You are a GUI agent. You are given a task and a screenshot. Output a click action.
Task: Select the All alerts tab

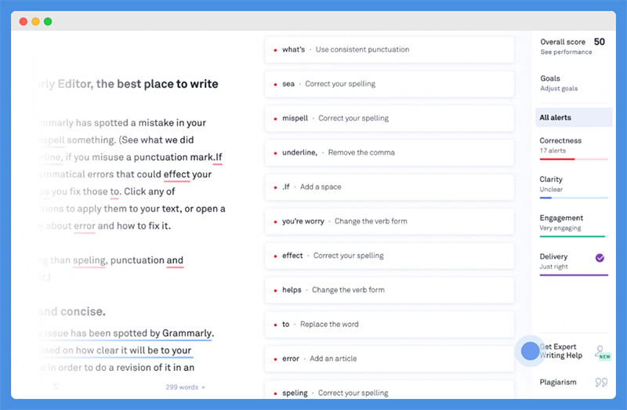tap(574, 118)
